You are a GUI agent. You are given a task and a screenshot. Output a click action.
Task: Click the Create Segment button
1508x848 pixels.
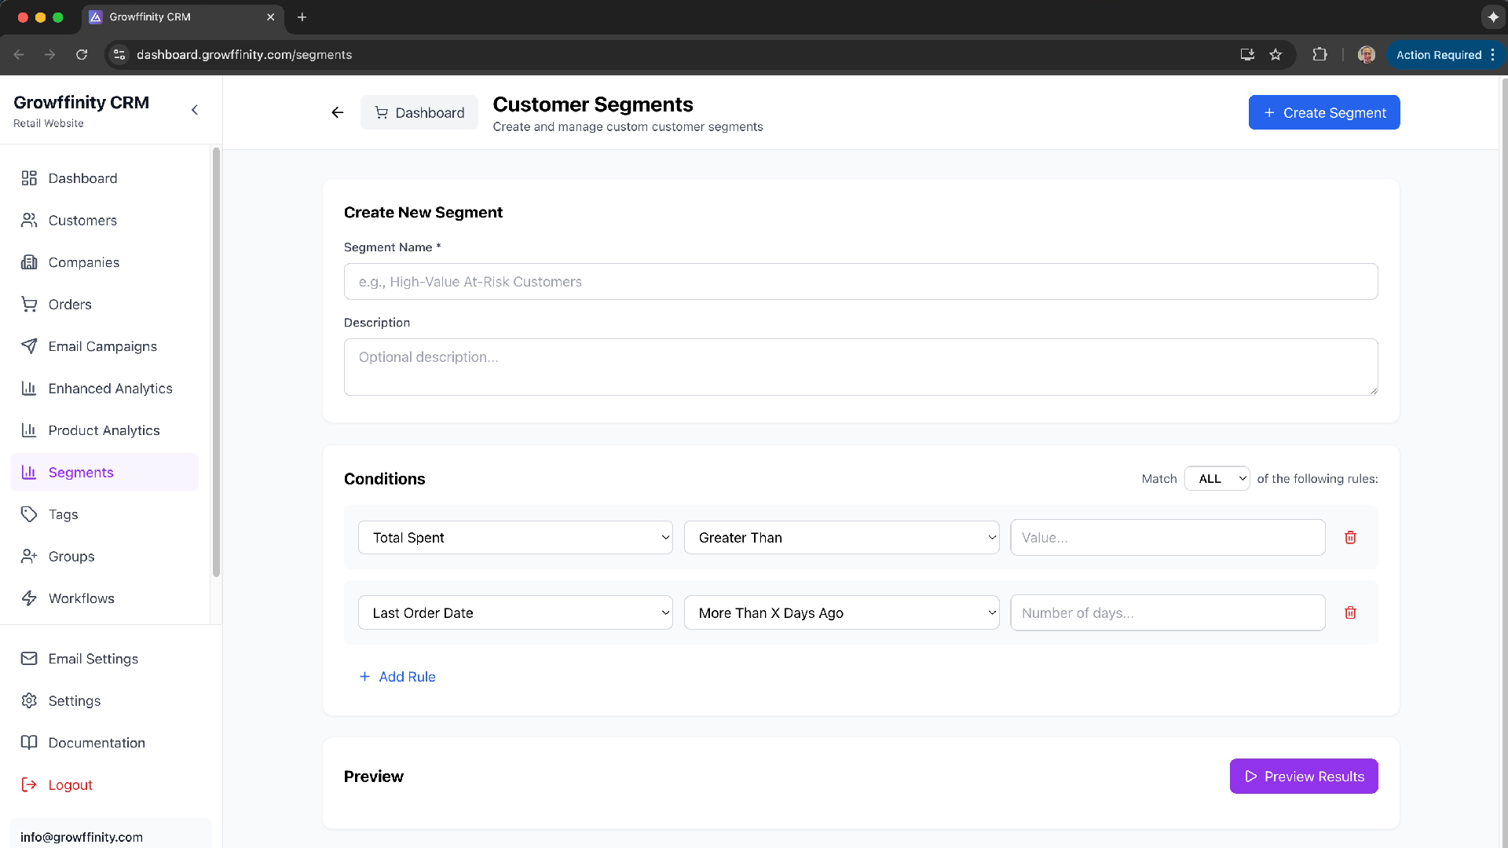pos(1324,113)
